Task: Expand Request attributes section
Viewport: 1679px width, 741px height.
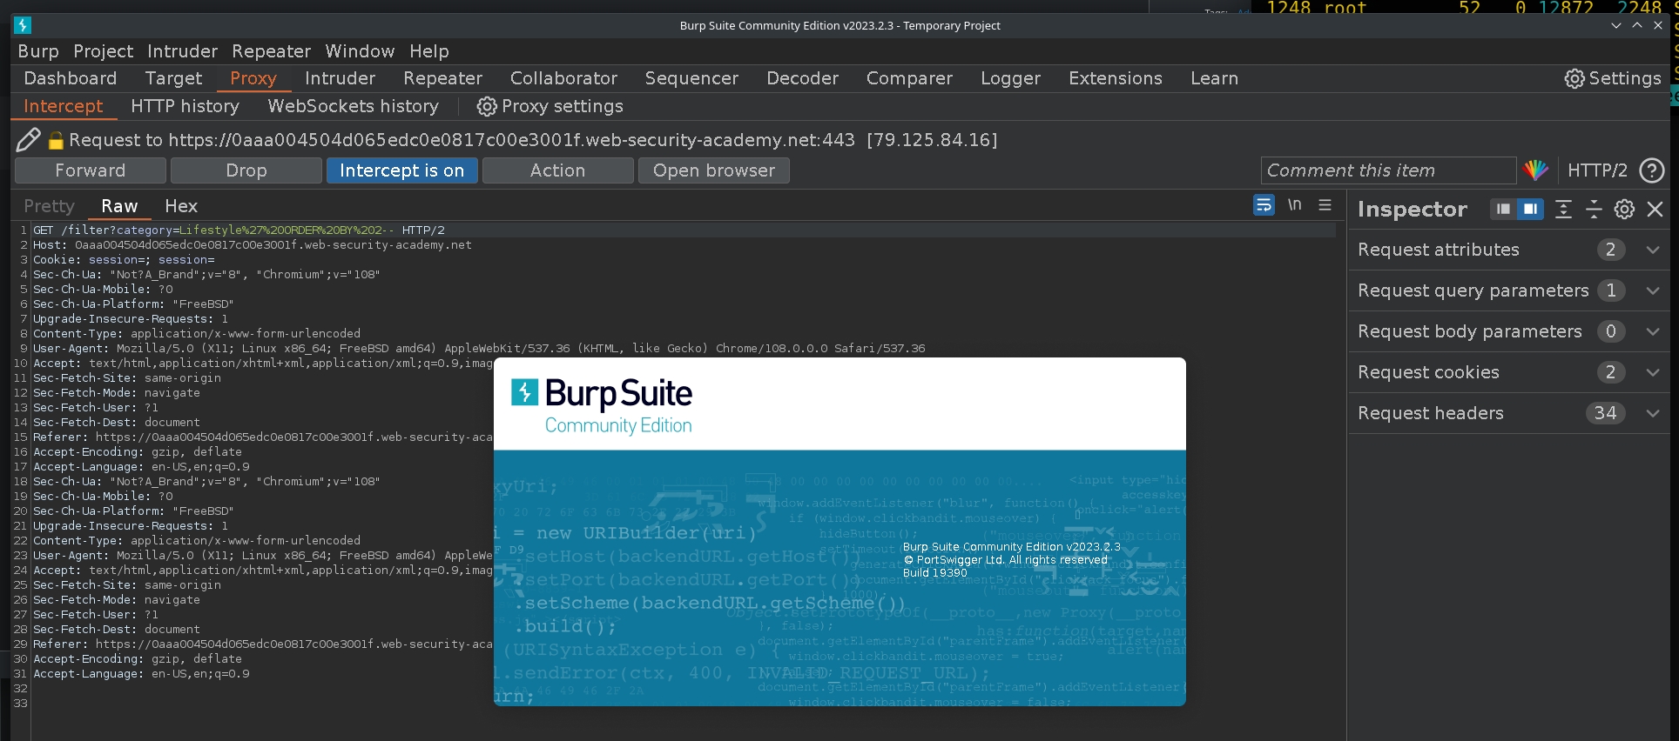Action: tap(1508, 250)
